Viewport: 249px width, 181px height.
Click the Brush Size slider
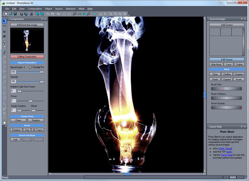pyautogui.click(x=227, y=88)
